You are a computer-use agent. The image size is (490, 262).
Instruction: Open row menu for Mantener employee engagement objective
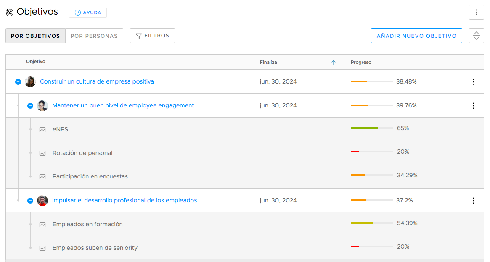point(473,106)
